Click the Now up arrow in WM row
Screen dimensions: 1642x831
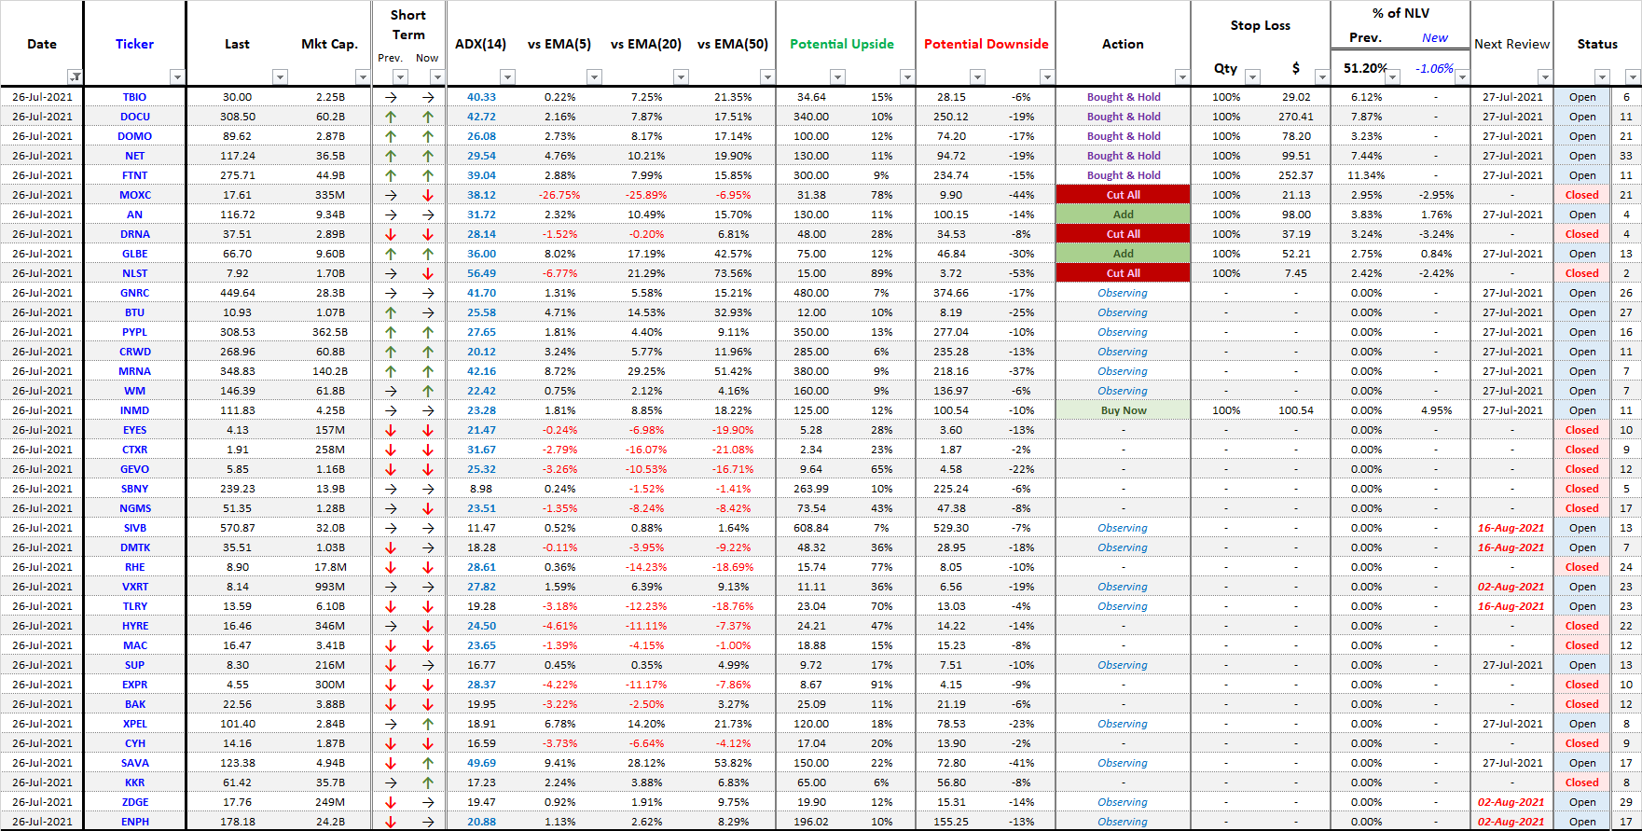tap(428, 391)
